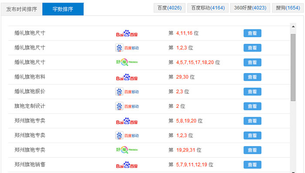Click Haosou logo in 郑州旗袍专卖 row
The height and width of the screenshot is (173, 305).
coord(127,150)
